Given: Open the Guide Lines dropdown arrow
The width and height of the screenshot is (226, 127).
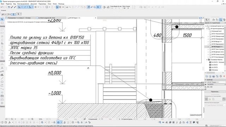Looking at the screenshot, I should pyautogui.click(x=22, y=7).
